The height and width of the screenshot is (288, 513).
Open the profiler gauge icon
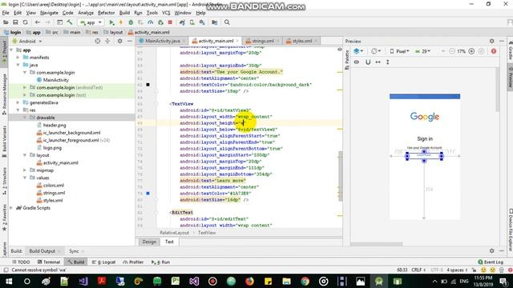150,22
